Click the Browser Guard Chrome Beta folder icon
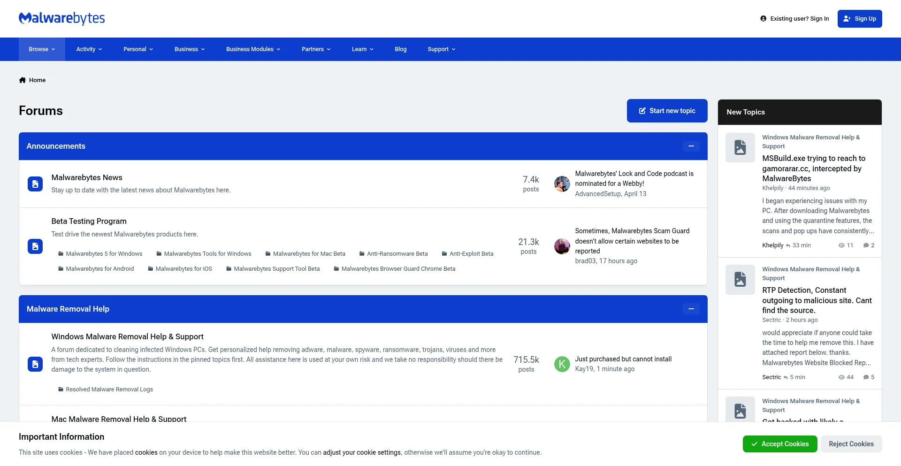901x466 pixels. [336, 269]
